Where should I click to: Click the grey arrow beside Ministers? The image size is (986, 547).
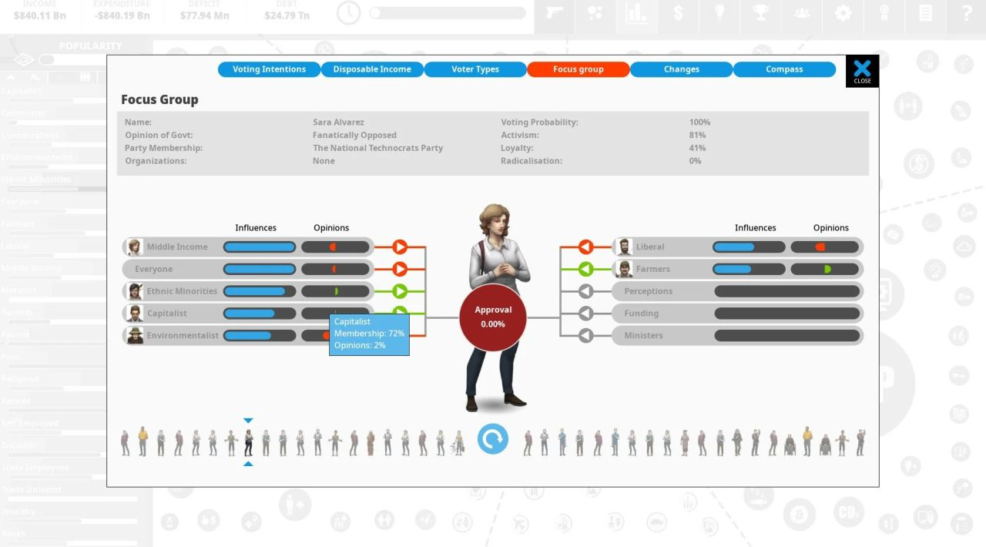(x=585, y=335)
